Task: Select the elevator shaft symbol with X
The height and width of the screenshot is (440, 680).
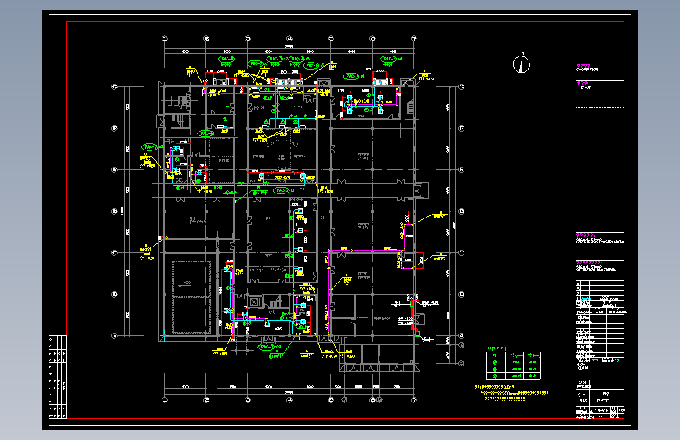Action: [x=254, y=302]
